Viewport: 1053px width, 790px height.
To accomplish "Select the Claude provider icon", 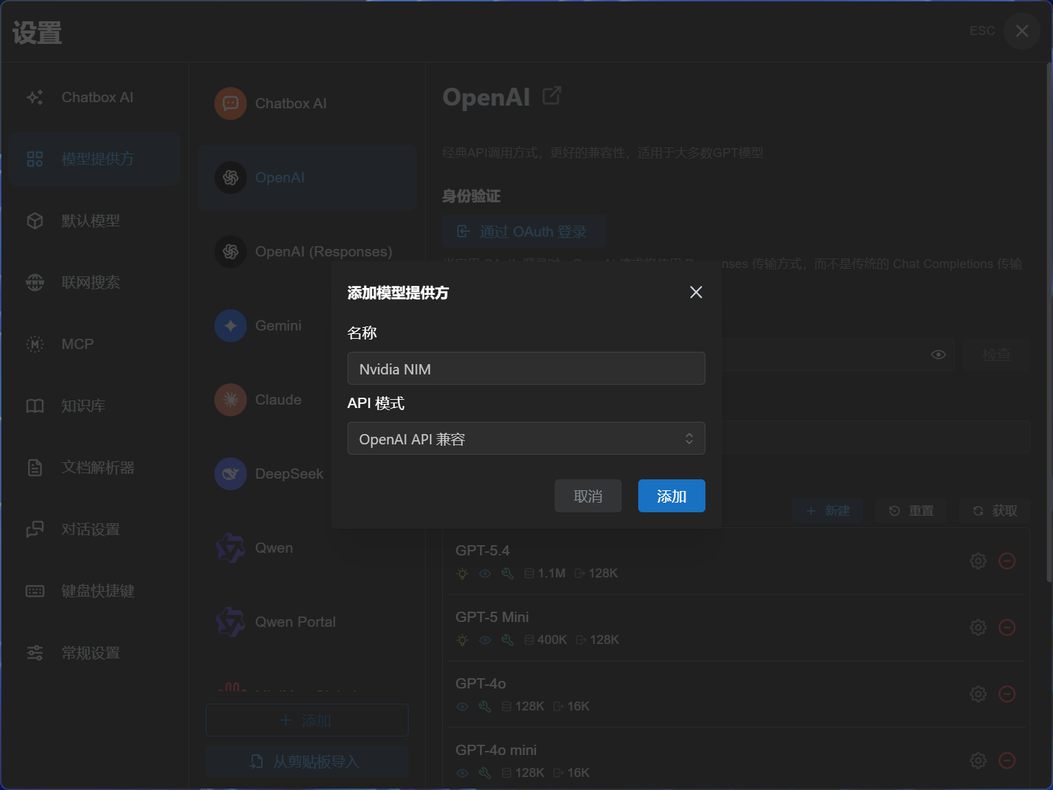I will [230, 400].
